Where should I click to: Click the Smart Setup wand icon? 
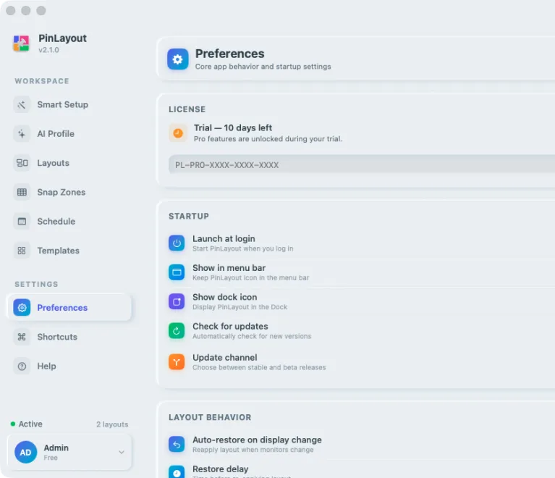coord(22,105)
